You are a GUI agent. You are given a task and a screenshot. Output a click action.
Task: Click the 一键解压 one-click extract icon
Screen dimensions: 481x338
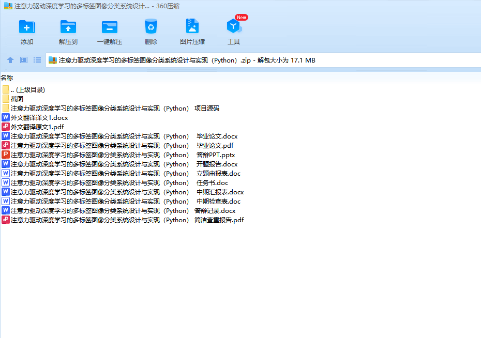click(110, 27)
